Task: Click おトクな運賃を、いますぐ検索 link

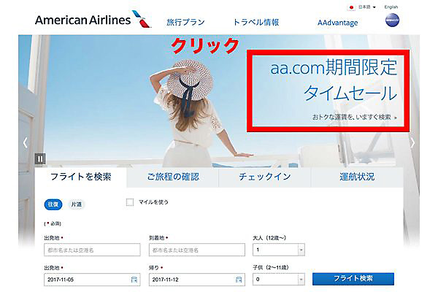Action: (354, 117)
